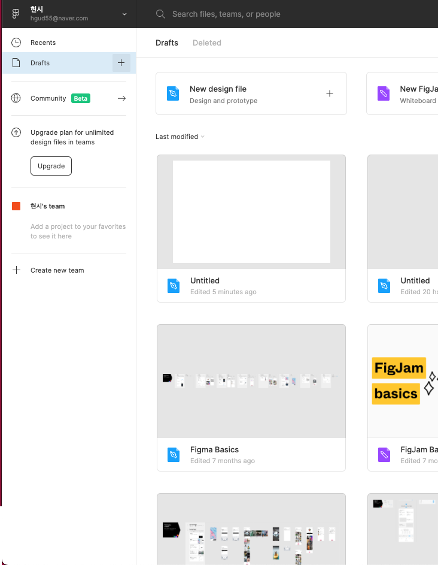
Task: Click Edited 5 minutes ago text
Action: pos(223,292)
